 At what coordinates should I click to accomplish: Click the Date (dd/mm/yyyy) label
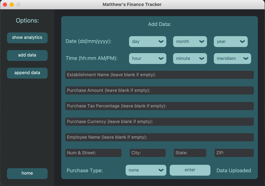coord(88,41)
